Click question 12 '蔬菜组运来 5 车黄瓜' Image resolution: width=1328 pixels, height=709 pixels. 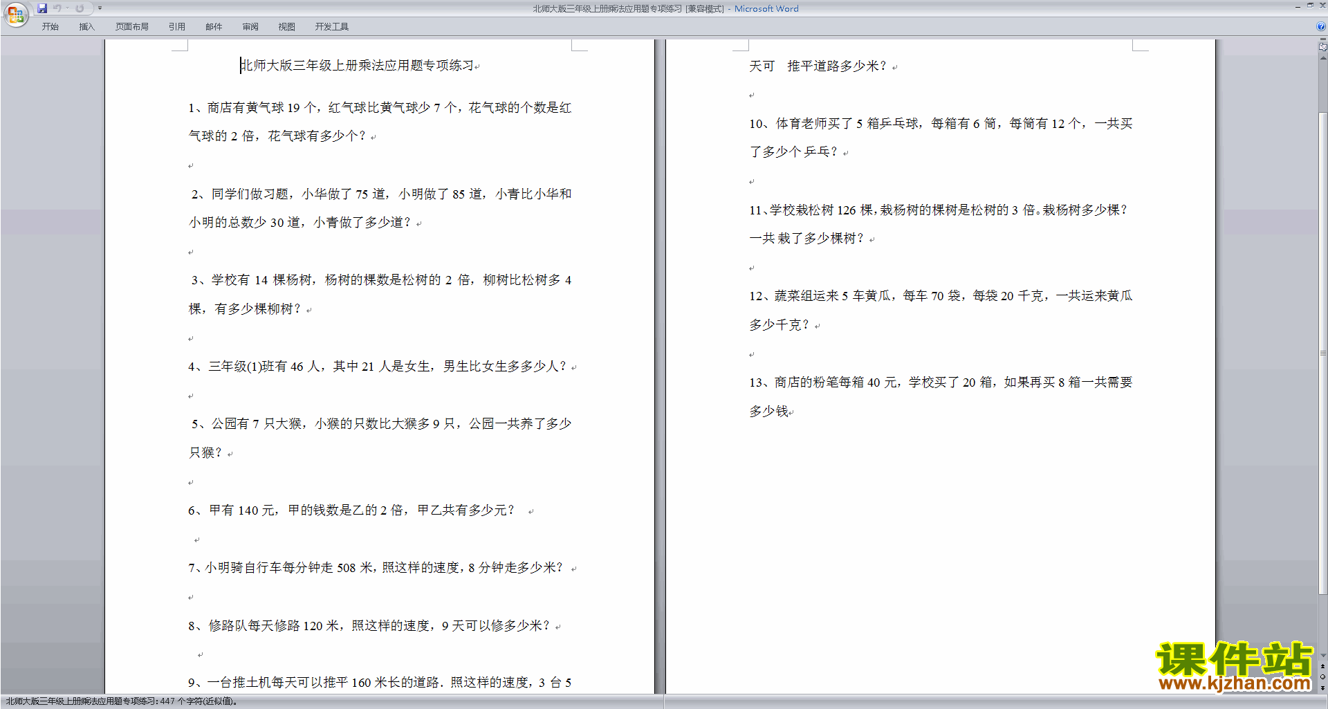pos(941,296)
